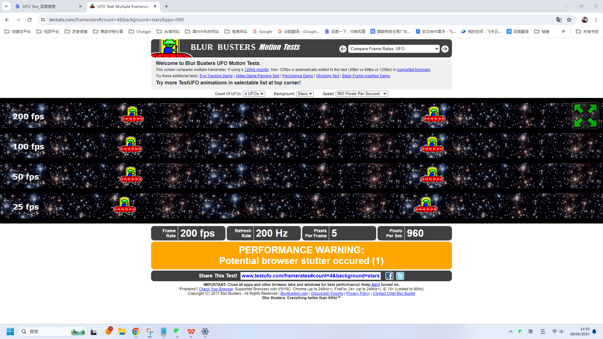Expand more bookmarks chevron
Viewport: 603px width, 339px height.
coord(563,31)
